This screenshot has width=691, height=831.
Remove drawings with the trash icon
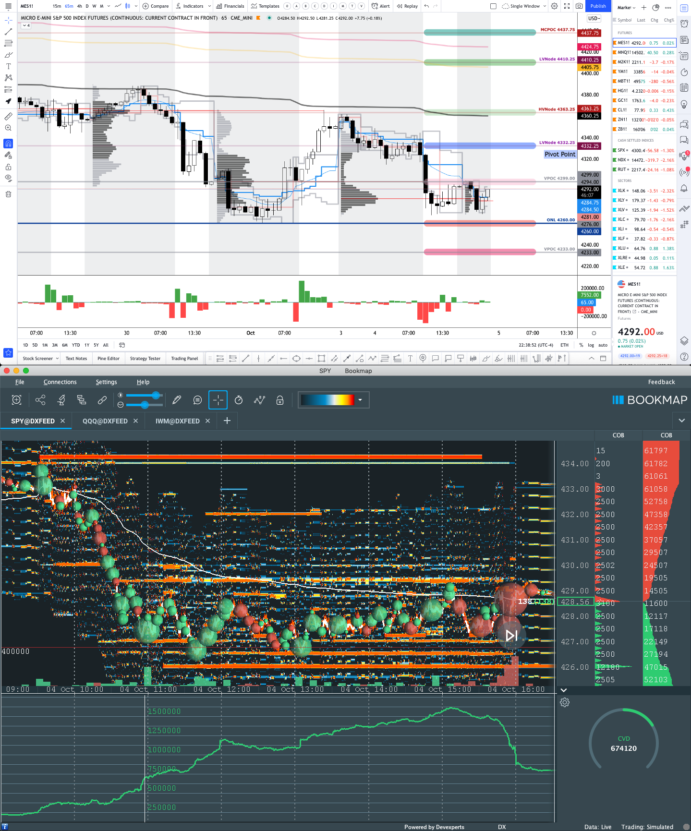pyautogui.click(x=8, y=194)
